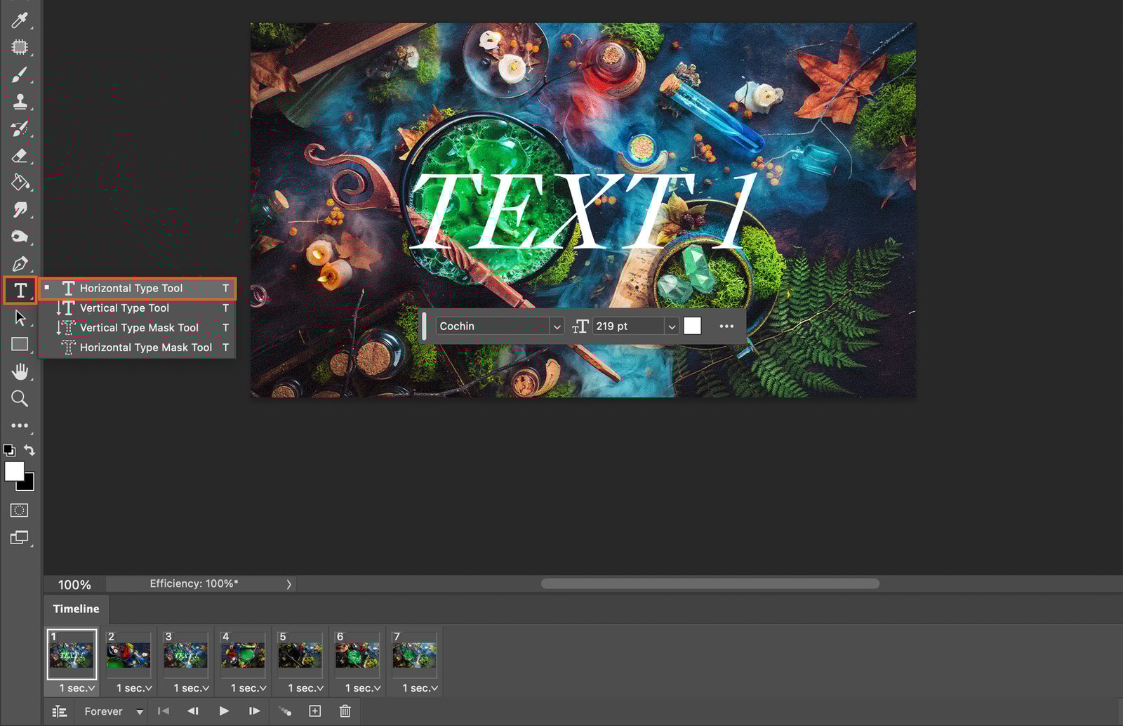1123x726 pixels.
Task: Activate the Pen tool
Action: tap(20, 264)
